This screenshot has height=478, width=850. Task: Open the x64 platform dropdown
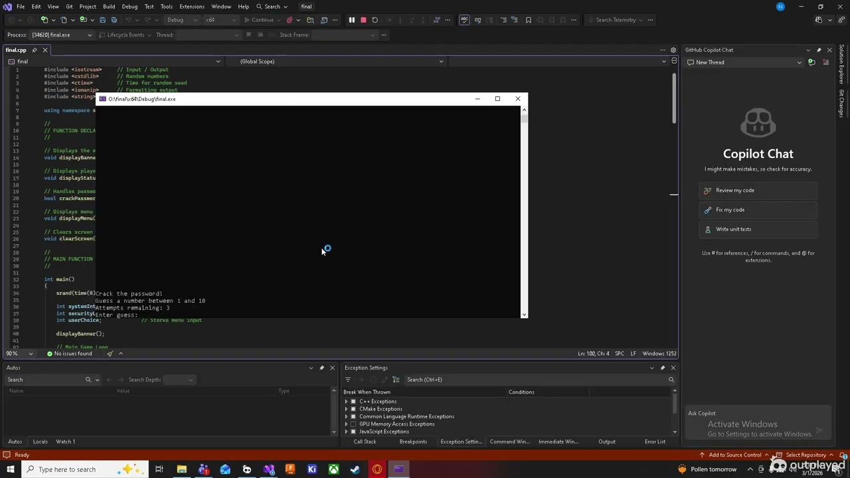pyautogui.click(x=220, y=20)
